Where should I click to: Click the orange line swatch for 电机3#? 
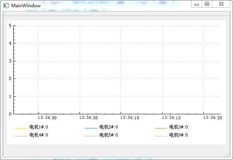[x=161, y=128]
